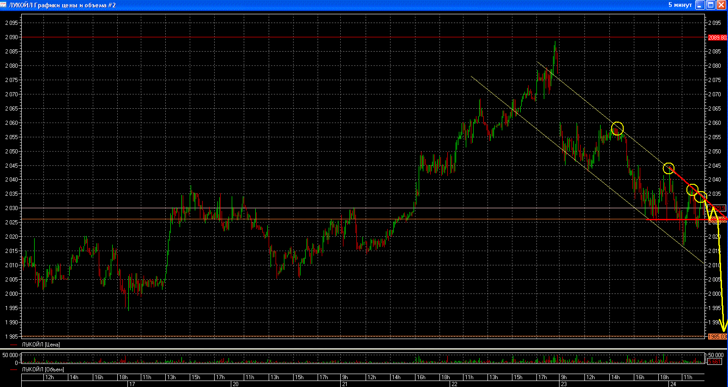Minimize the ЛУКОЙЛ chart window

coord(700,5)
